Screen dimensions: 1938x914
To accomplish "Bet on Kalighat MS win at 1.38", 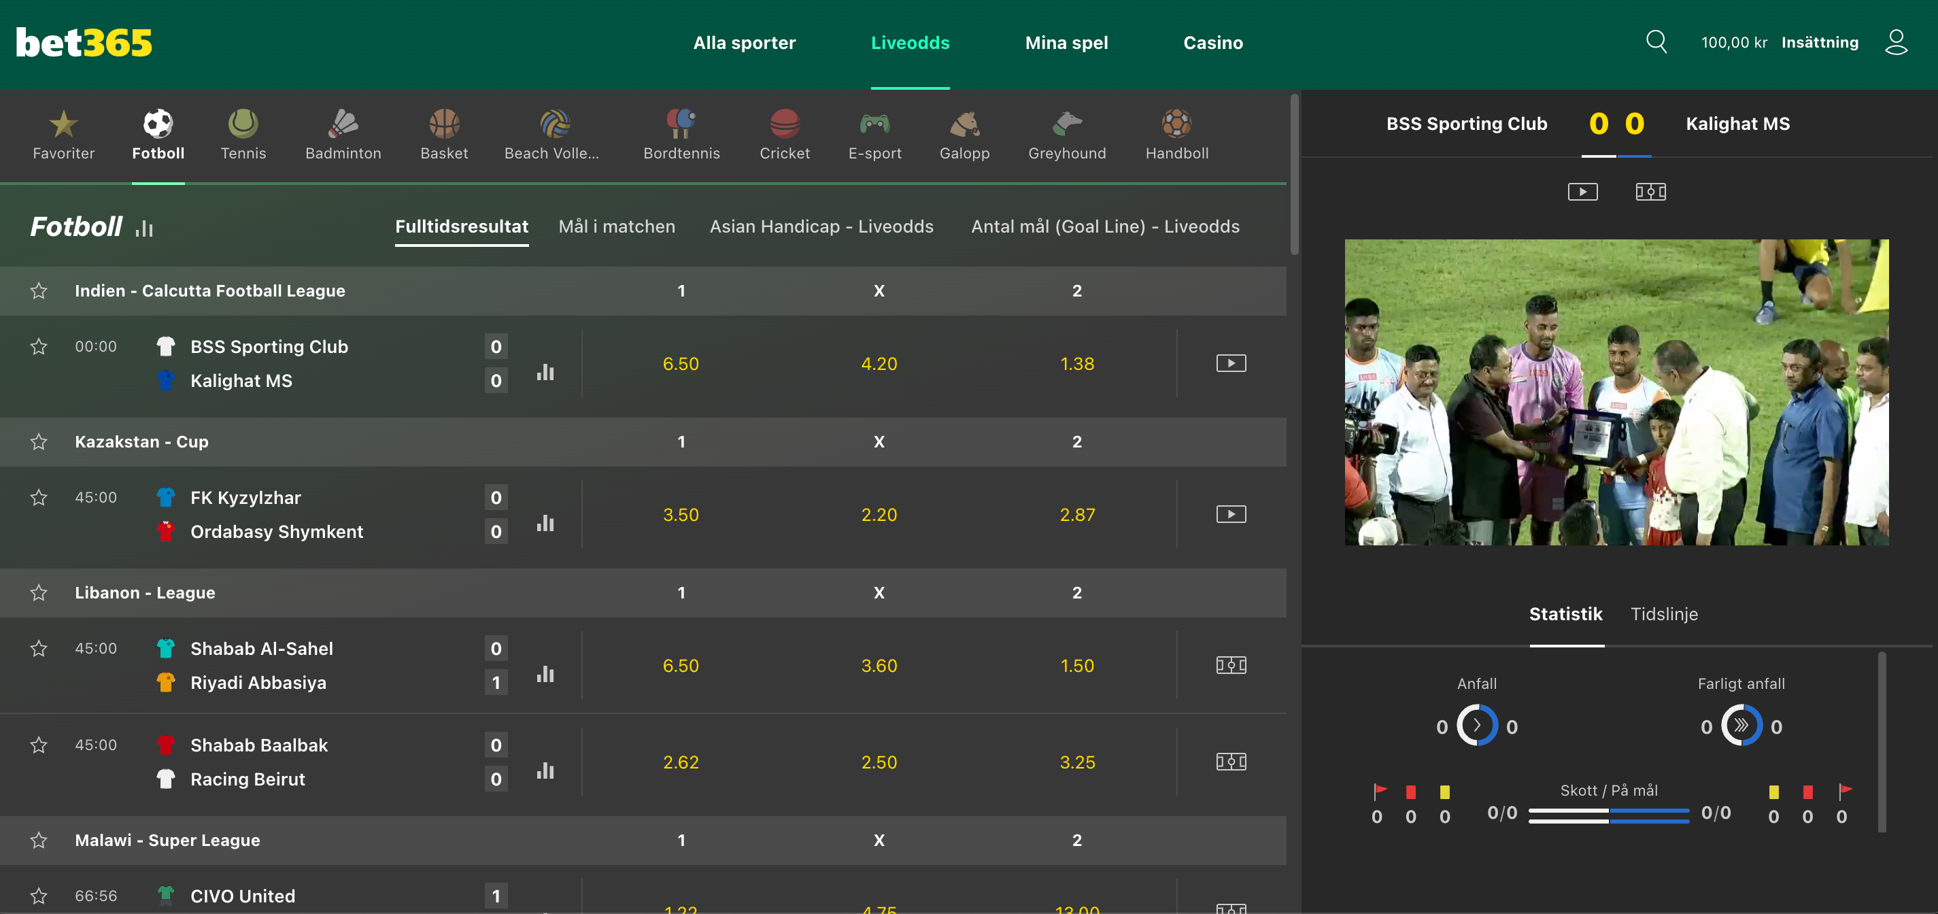I will tap(1076, 363).
